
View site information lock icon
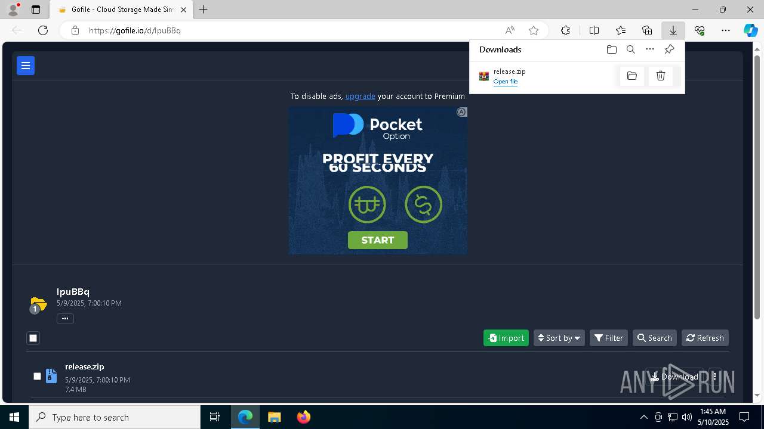[75, 30]
